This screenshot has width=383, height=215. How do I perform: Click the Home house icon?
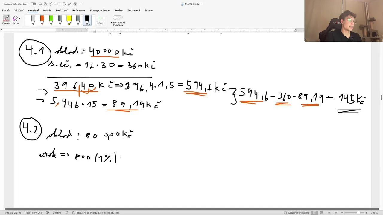click(x=40, y=4)
